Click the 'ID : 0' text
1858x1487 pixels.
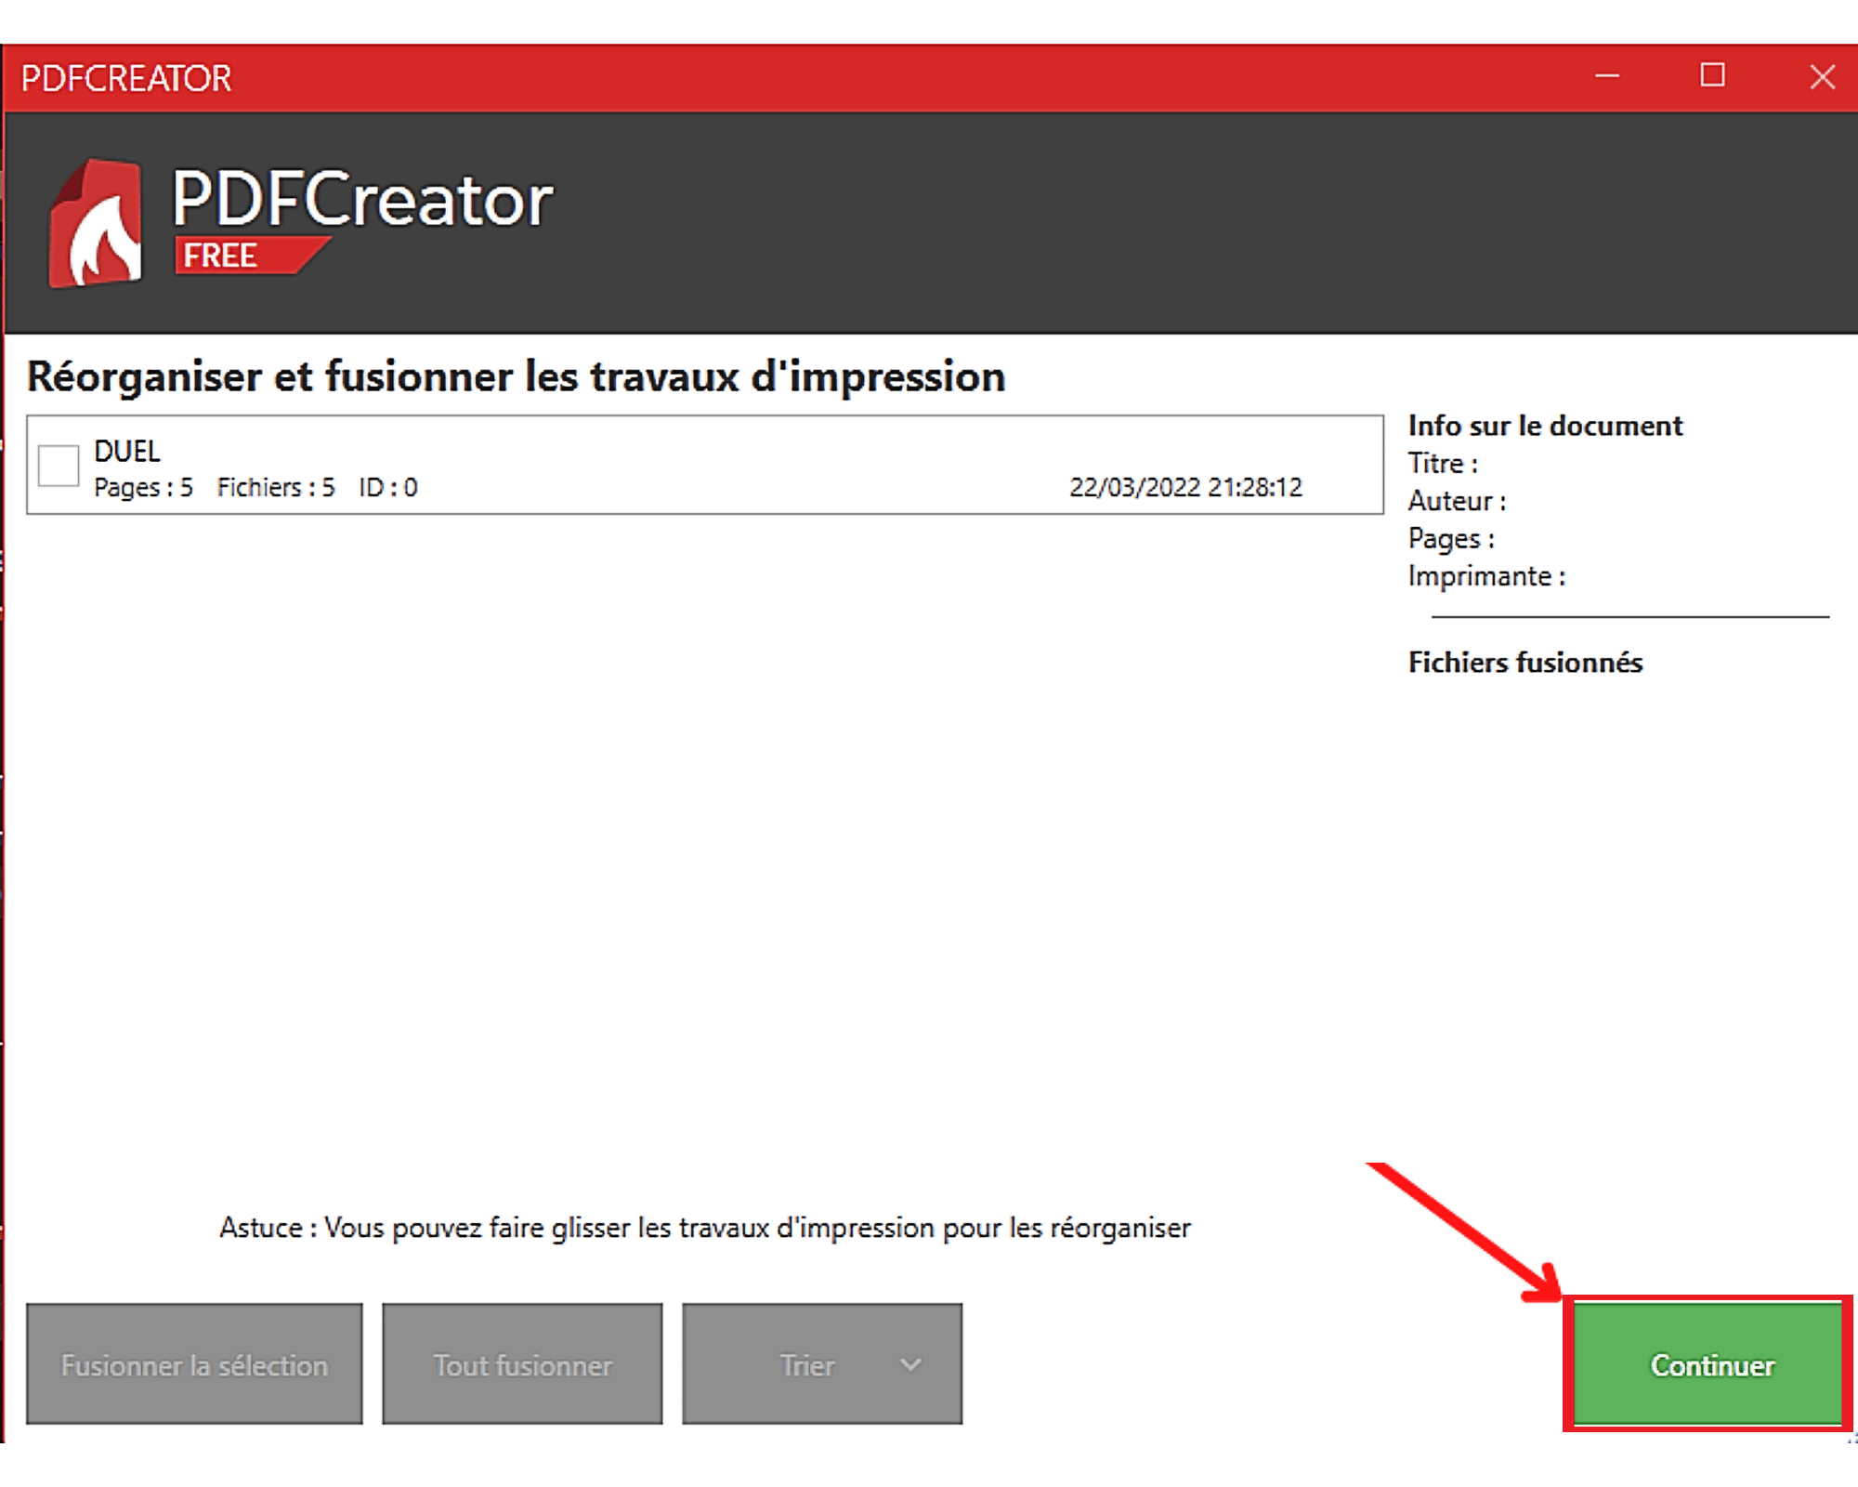pyautogui.click(x=388, y=487)
